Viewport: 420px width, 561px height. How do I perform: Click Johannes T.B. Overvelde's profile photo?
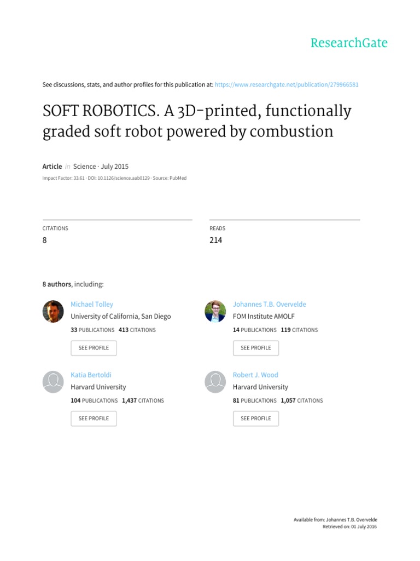pos(215,311)
